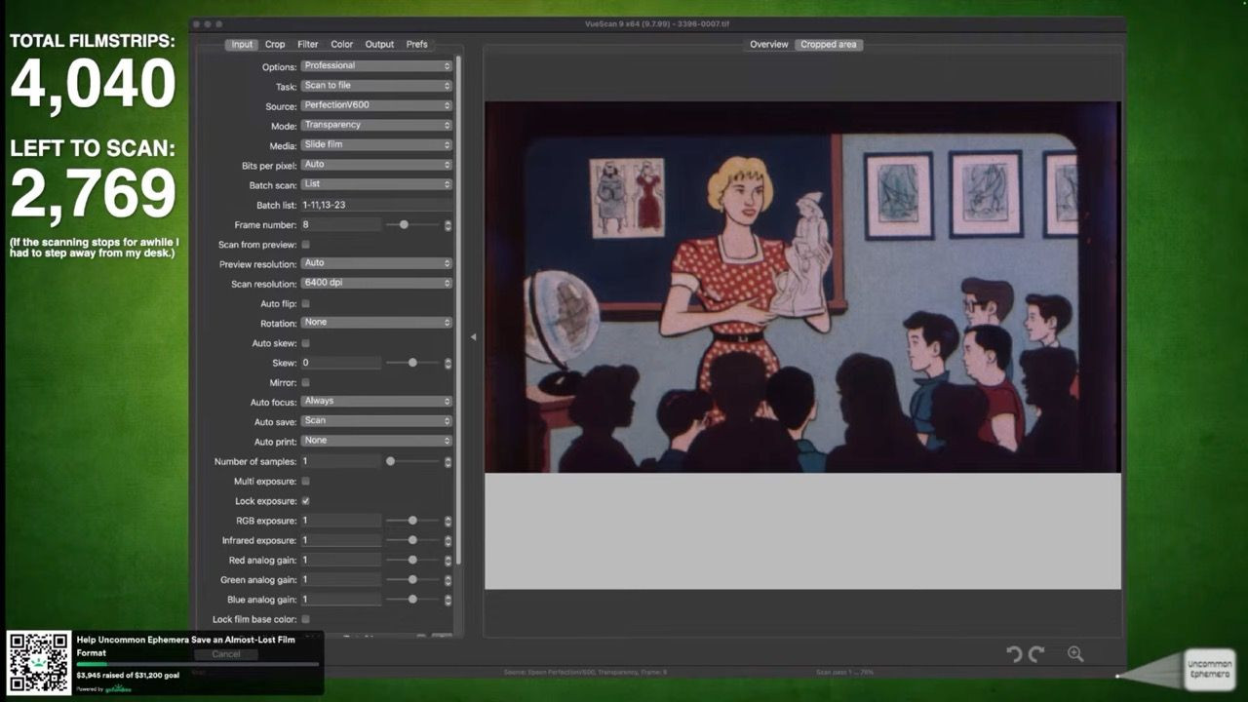Tick the Auto flip checkbox
Image resolution: width=1248 pixels, height=702 pixels.
[x=305, y=304]
